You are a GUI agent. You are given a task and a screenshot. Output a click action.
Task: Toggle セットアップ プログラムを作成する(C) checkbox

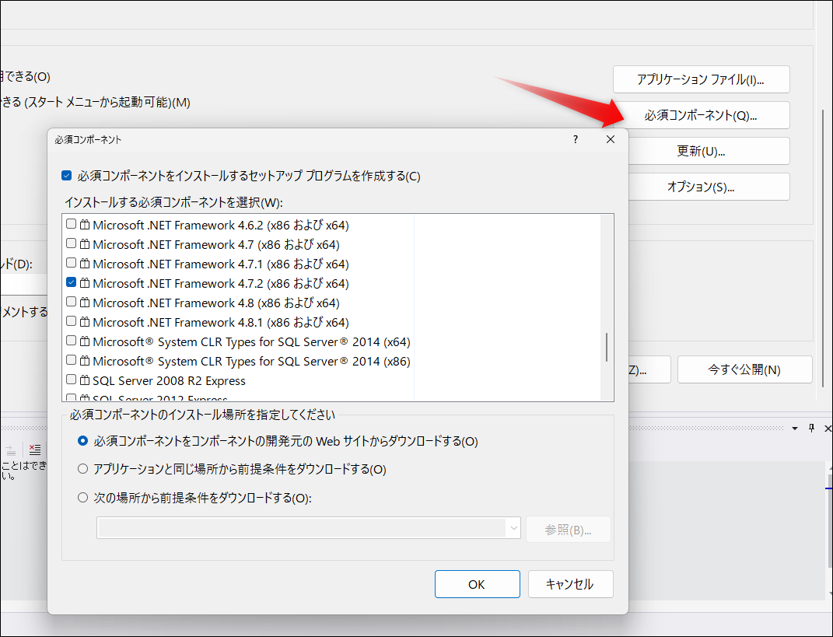coord(66,176)
